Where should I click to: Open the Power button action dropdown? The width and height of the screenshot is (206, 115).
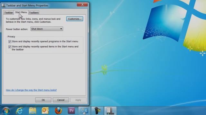click(47, 29)
